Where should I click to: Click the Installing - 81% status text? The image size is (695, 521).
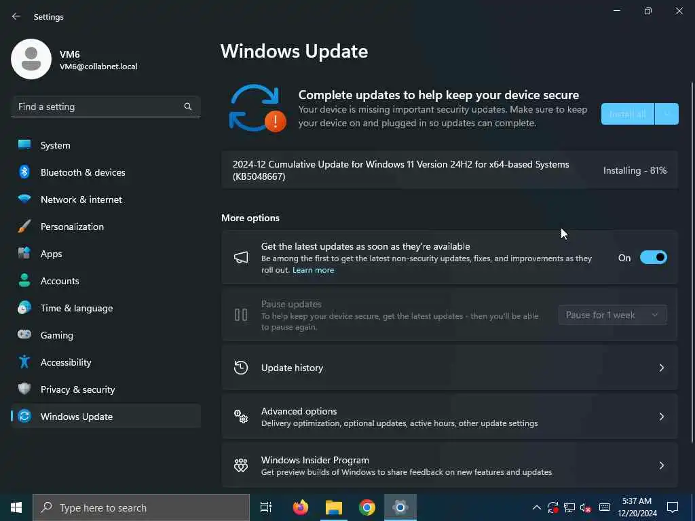click(x=635, y=170)
